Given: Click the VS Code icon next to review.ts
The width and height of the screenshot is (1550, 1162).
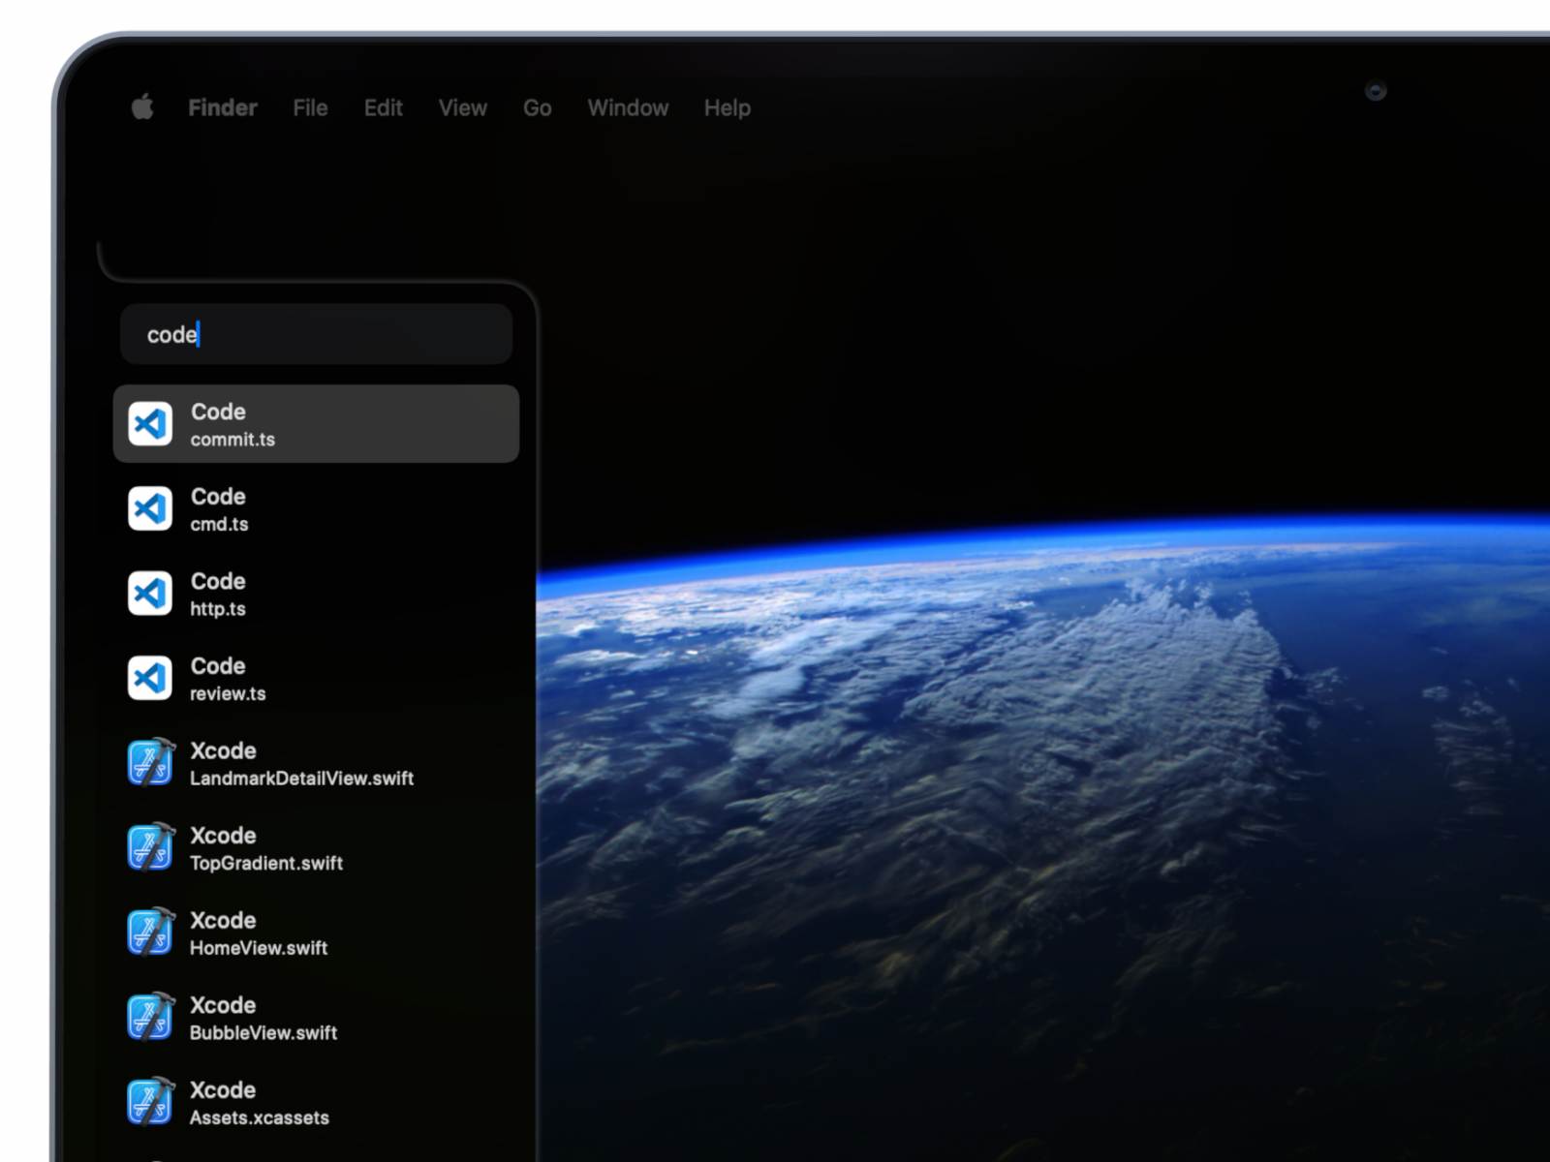Looking at the screenshot, I should pos(150,678).
